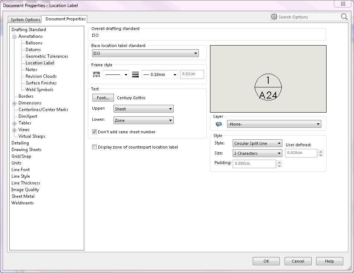The image size is (354, 273).
Task: Click the frame line style icon
Action: [x=96, y=74]
